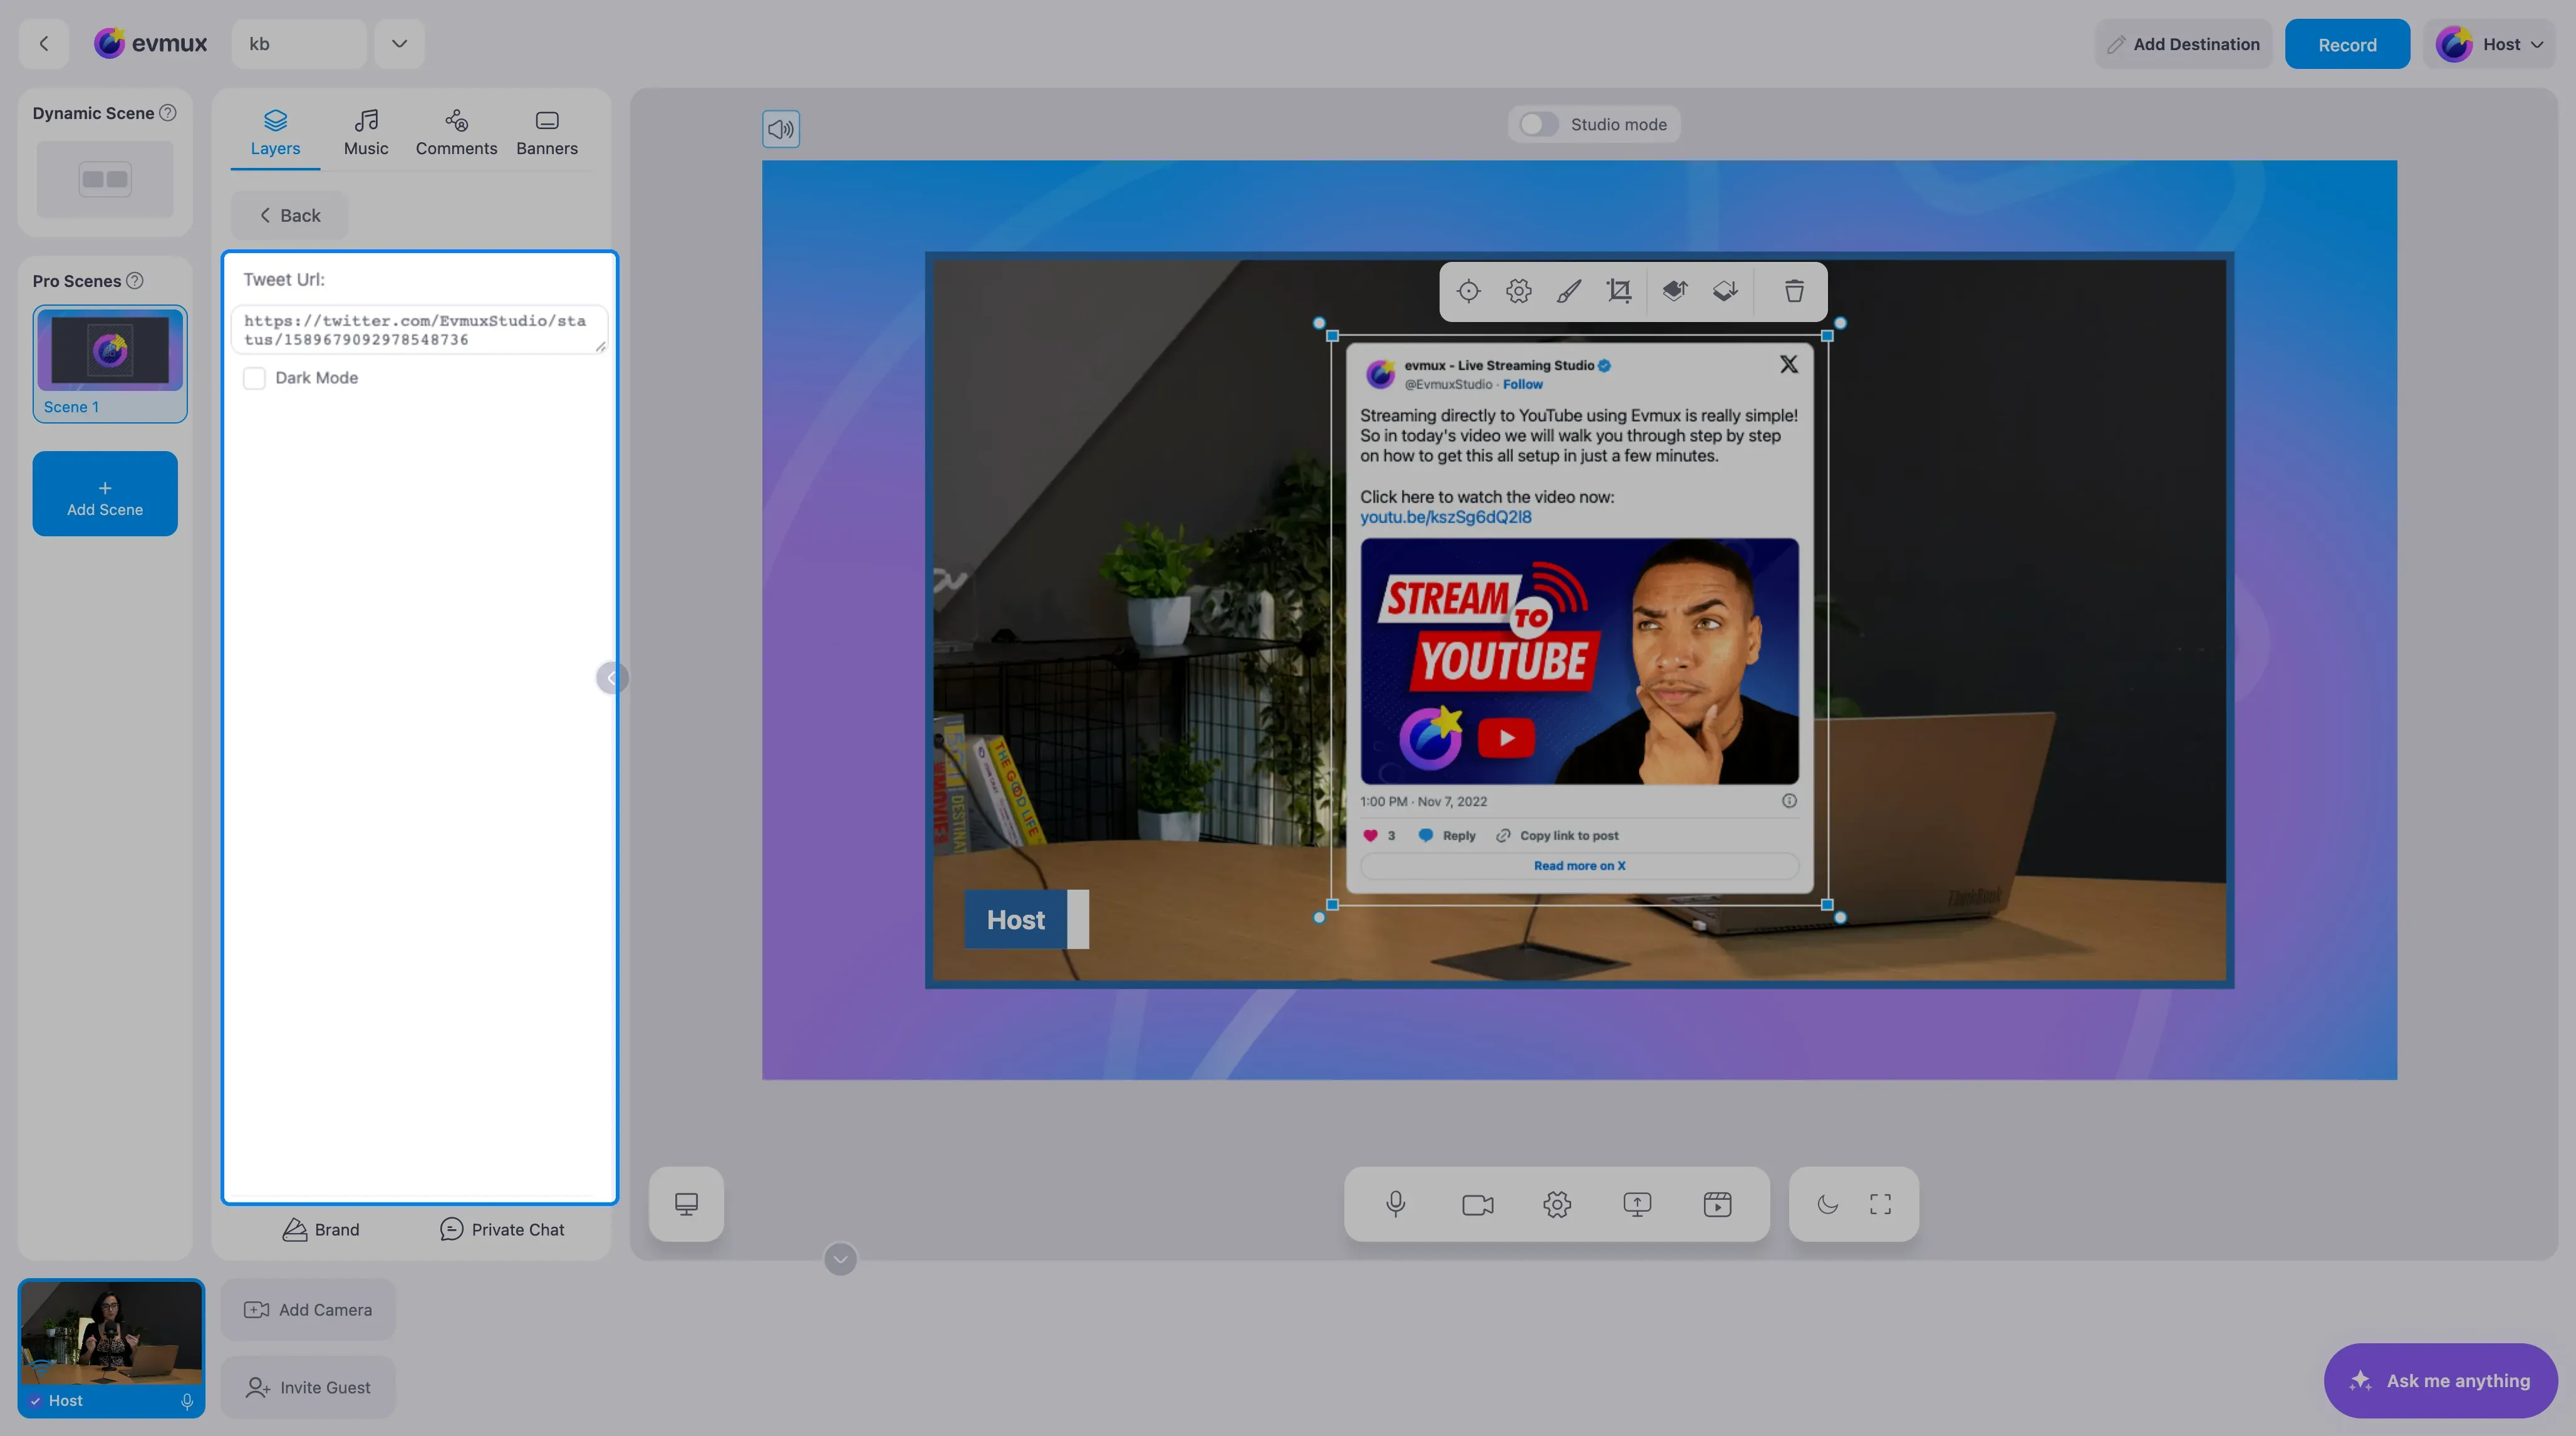Screen dimensions: 2576x1436
Task: Click the Back button in Layers panel
Action: point(289,215)
